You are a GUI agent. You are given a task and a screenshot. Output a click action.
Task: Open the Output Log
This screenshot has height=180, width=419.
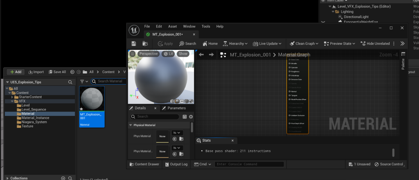point(176,164)
